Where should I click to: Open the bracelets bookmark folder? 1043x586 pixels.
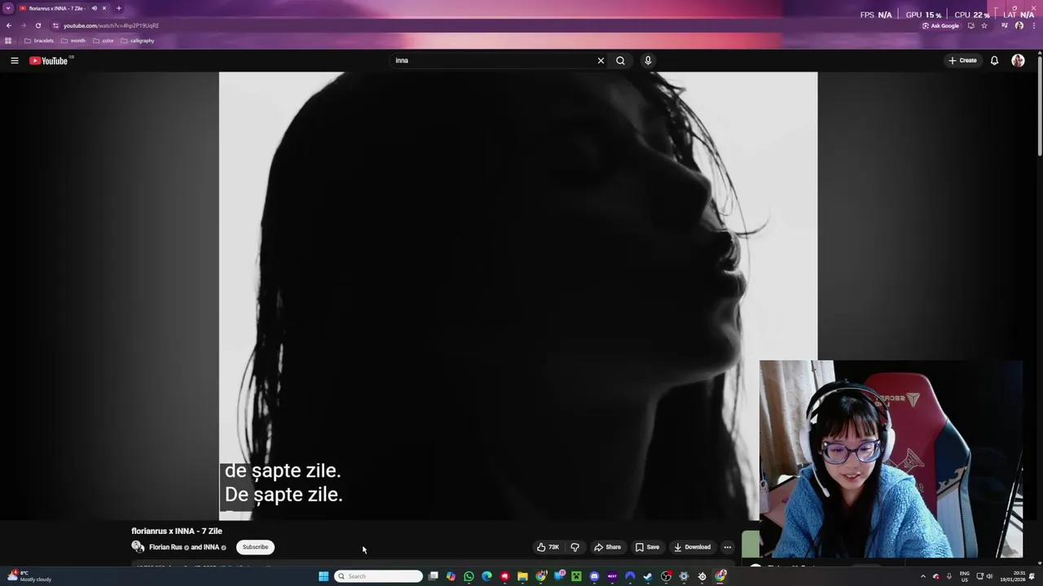pos(39,41)
